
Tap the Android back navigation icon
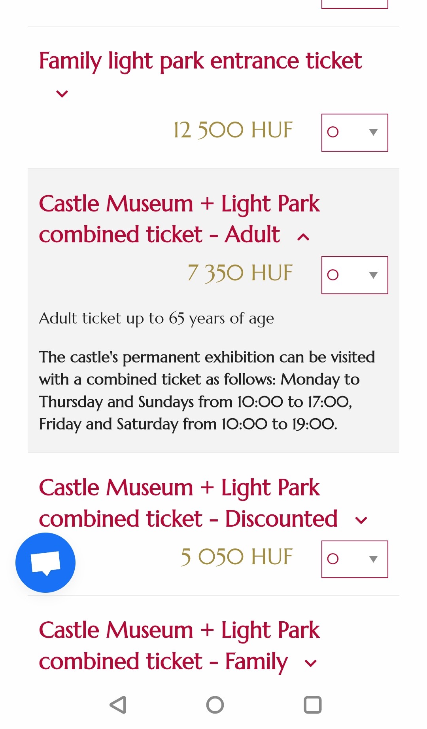(x=118, y=705)
